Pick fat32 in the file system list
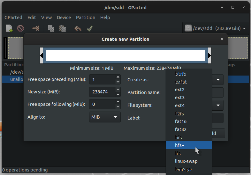This screenshot has height=175, width=251. [x=189, y=129]
